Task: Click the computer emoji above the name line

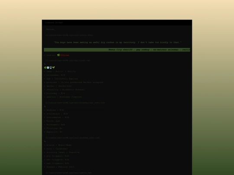Action: pyautogui.click(x=51, y=68)
